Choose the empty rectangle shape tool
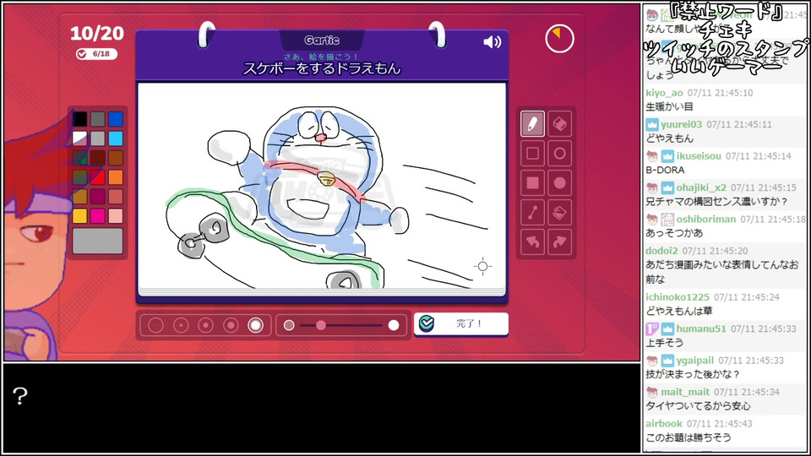811x456 pixels. [x=532, y=154]
